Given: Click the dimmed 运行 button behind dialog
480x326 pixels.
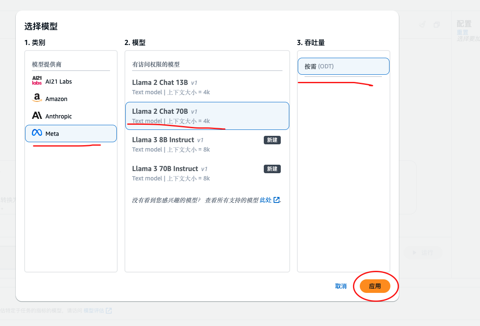Looking at the screenshot, I should [423, 253].
